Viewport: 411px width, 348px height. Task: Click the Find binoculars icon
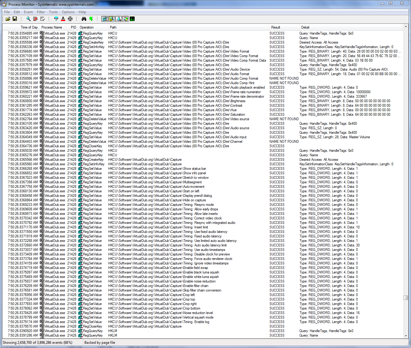click(84, 19)
